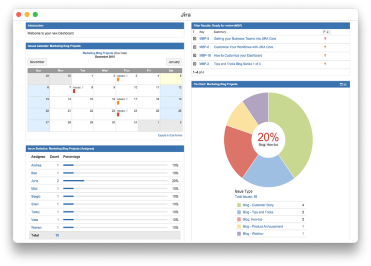Viewport: 371px width, 266px height.
Task: Maximize the Pie Chart gadget
Action: [345, 84]
